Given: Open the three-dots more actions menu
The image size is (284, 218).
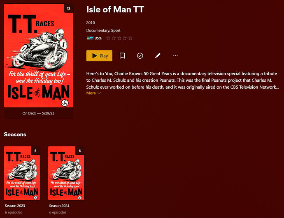Looking at the screenshot, I should (x=175, y=55).
